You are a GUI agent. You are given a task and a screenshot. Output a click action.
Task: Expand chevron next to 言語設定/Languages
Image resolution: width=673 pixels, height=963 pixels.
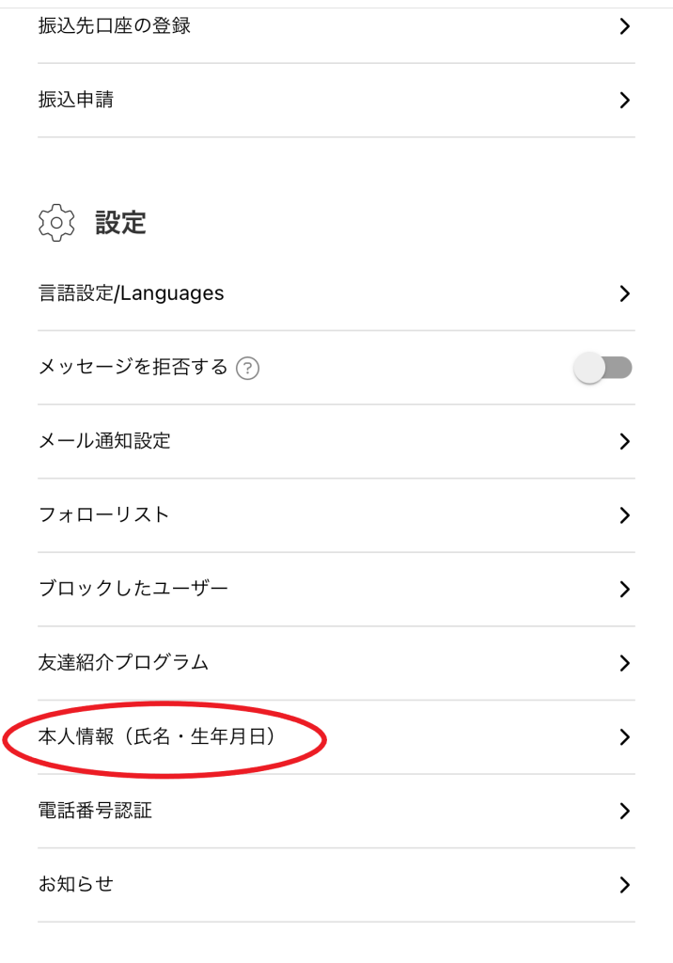click(x=625, y=293)
